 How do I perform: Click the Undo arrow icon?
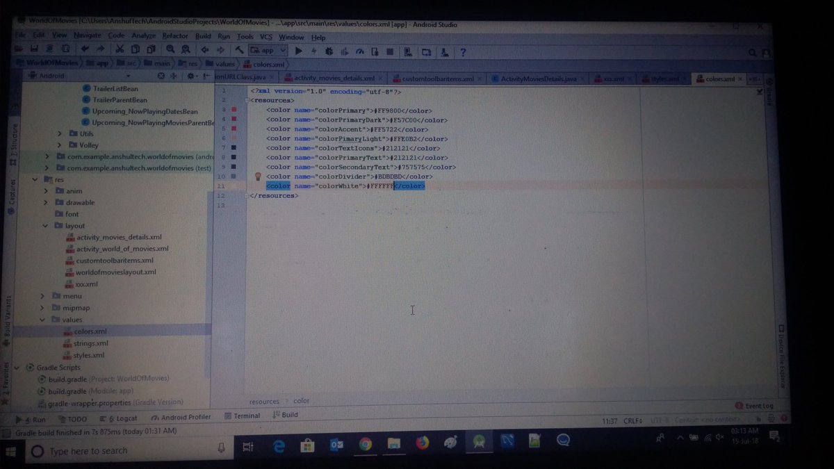pos(85,49)
